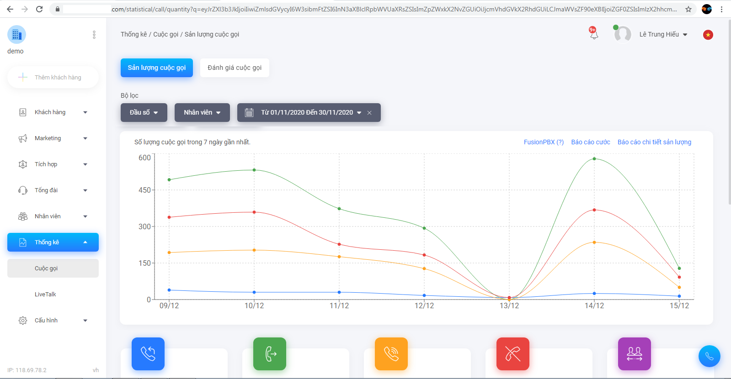Clear the date range filter with X
This screenshot has width=731, height=379.
click(369, 113)
